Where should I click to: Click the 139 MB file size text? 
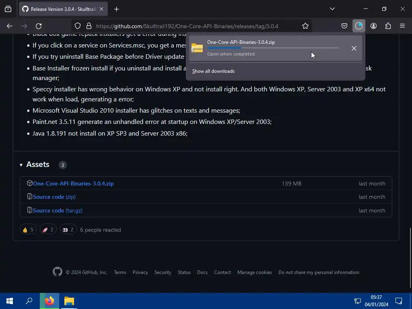pyautogui.click(x=291, y=183)
